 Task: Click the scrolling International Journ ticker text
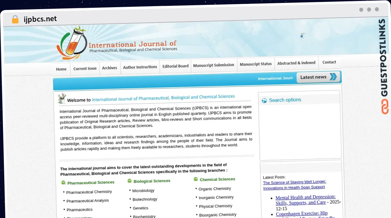coord(276,78)
